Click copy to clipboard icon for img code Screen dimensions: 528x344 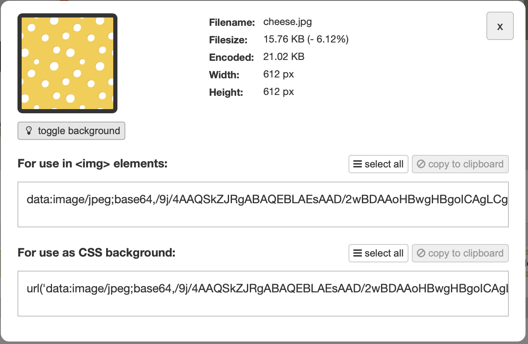click(x=420, y=164)
